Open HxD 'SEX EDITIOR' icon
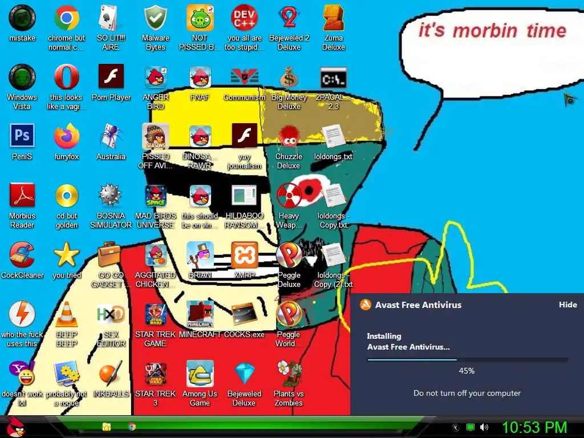 point(111,314)
